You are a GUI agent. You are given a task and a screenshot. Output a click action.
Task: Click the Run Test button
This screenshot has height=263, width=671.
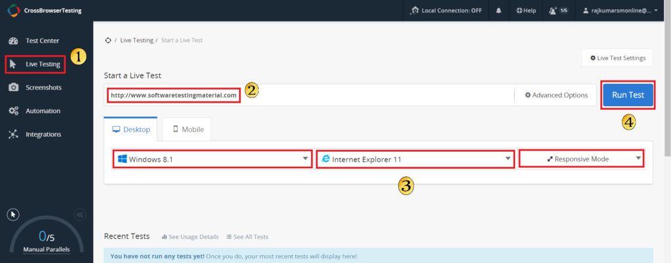627,95
